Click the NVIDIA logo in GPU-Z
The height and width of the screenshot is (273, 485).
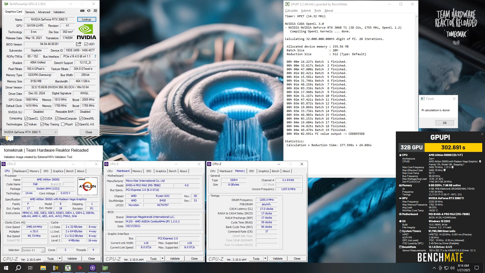click(86, 32)
